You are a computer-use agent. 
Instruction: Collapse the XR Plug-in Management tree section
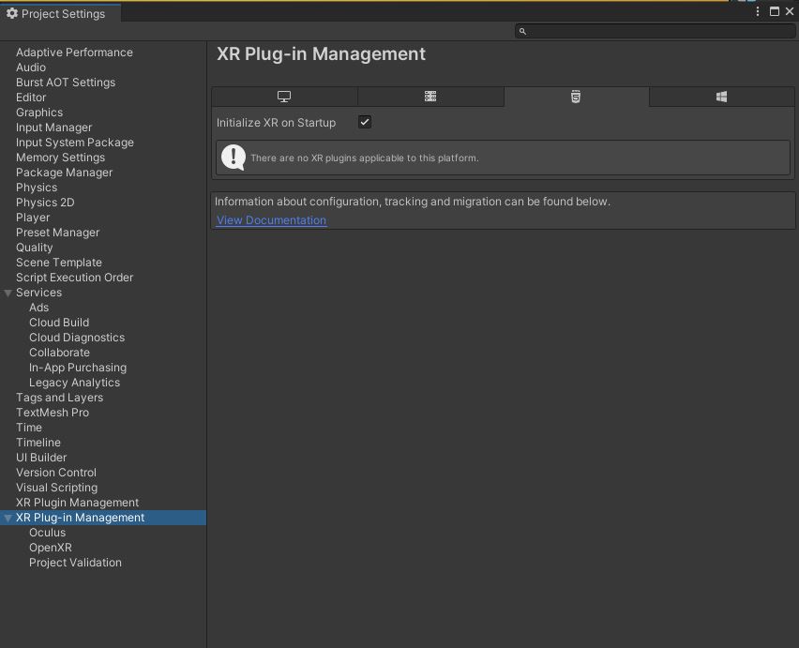[x=8, y=517]
